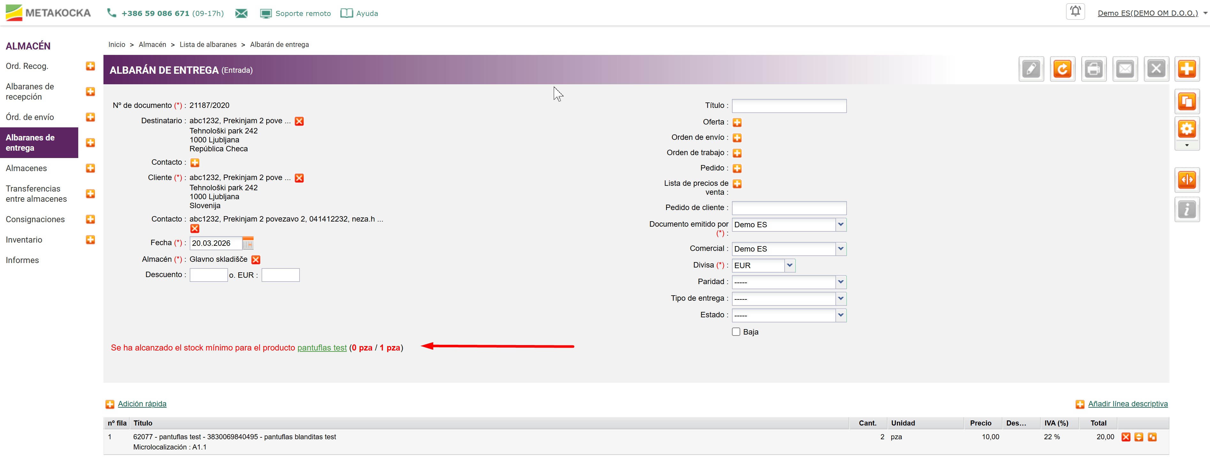Image resolution: width=1210 pixels, height=460 pixels.
Task: Click the orange refresh icon
Action: click(1062, 70)
